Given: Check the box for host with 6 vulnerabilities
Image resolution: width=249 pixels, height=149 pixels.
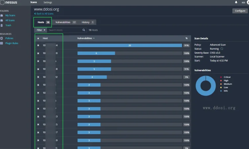Looking at the screenshot, I should (38, 53).
